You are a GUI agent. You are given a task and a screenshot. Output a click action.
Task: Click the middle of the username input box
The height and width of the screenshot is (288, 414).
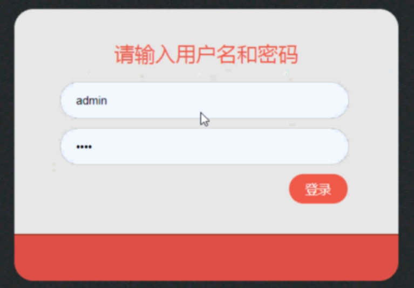tap(205, 100)
